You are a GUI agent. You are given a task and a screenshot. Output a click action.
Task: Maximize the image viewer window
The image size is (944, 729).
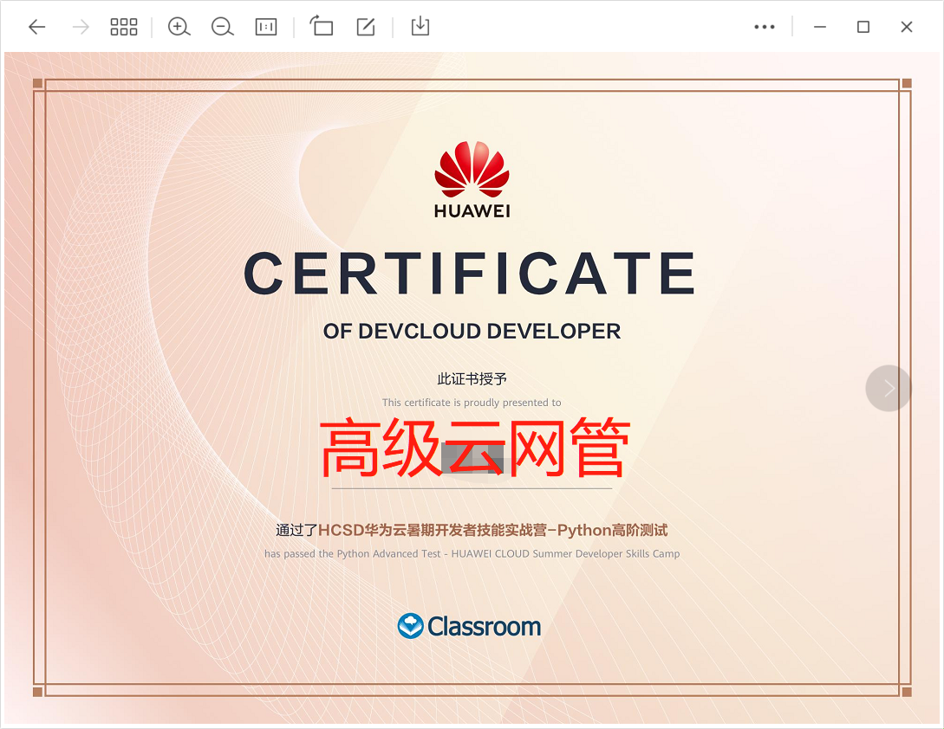(x=863, y=27)
